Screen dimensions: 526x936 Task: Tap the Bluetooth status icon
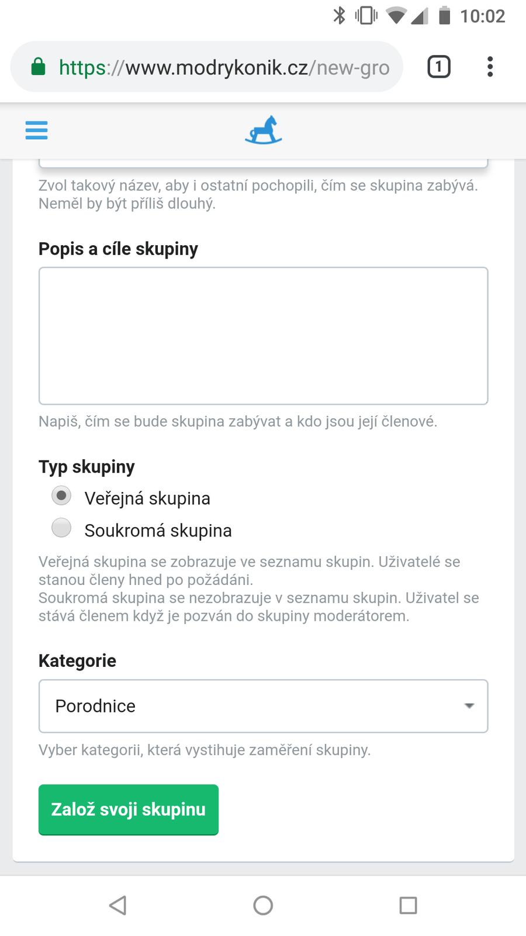point(339,16)
